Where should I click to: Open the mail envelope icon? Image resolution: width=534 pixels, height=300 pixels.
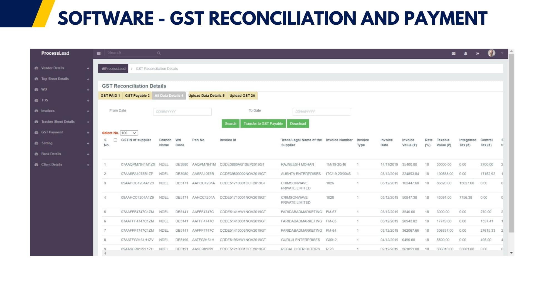[x=453, y=53]
